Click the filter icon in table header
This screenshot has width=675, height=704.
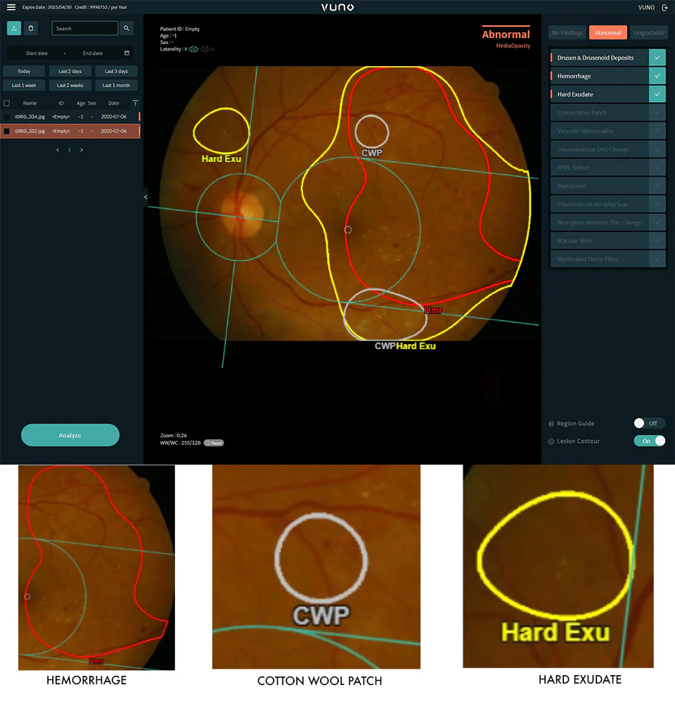point(135,103)
